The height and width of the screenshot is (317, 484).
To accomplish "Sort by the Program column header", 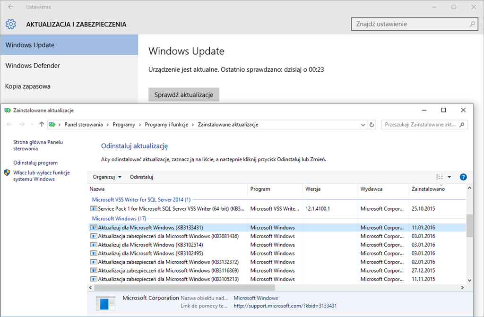I will [275, 189].
